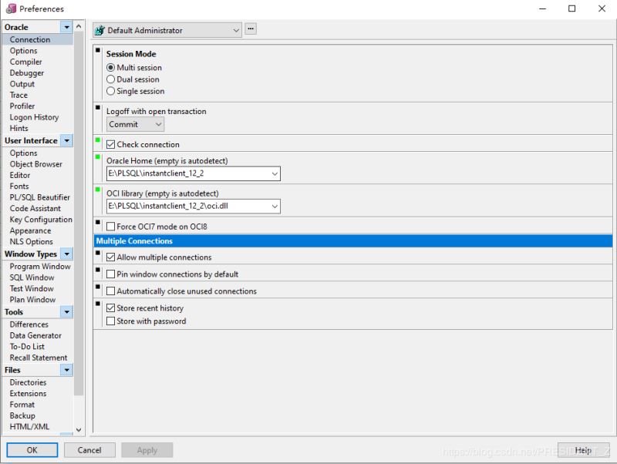Click the sidebar scrollbar down arrow

[x=79, y=430]
